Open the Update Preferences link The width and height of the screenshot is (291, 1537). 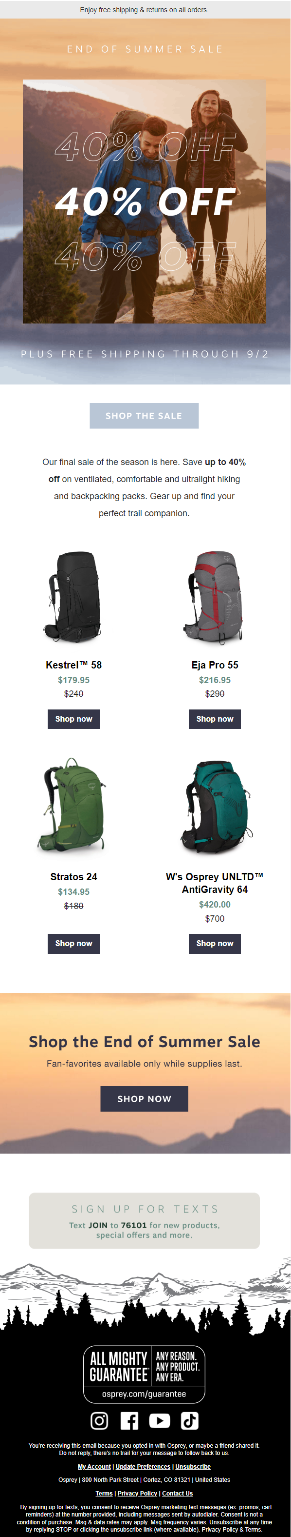pyautogui.click(x=143, y=1466)
